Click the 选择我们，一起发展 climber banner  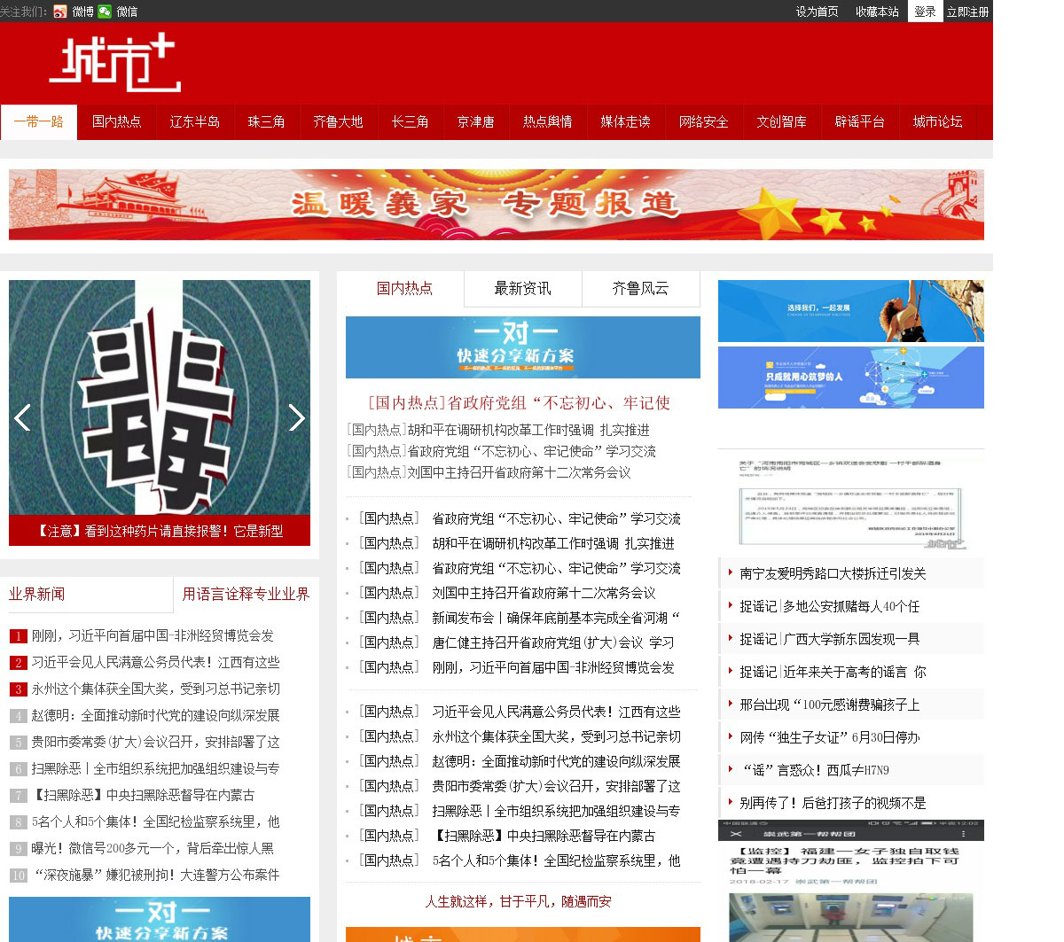tap(851, 311)
